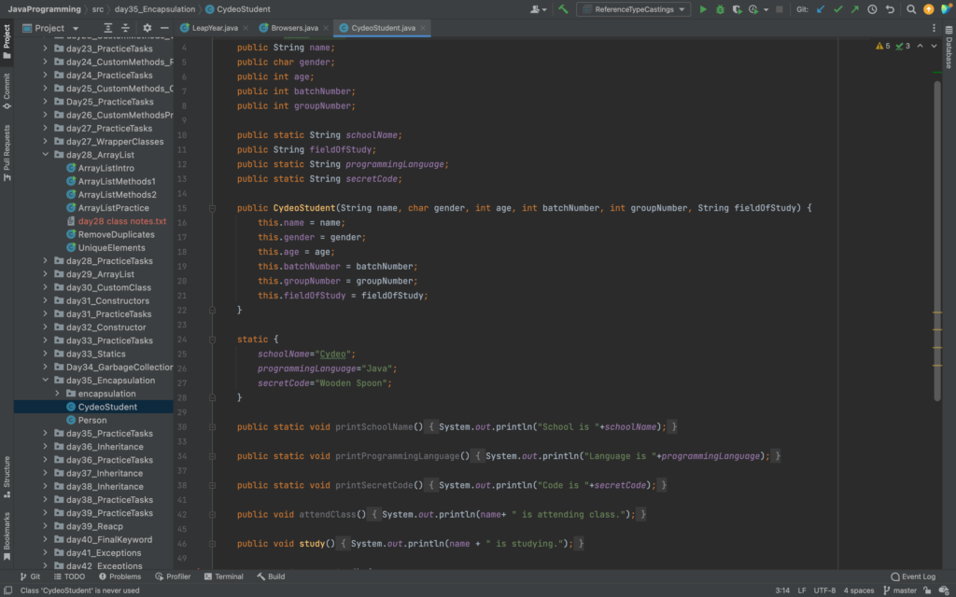Toggle the Database side panel

(x=949, y=48)
